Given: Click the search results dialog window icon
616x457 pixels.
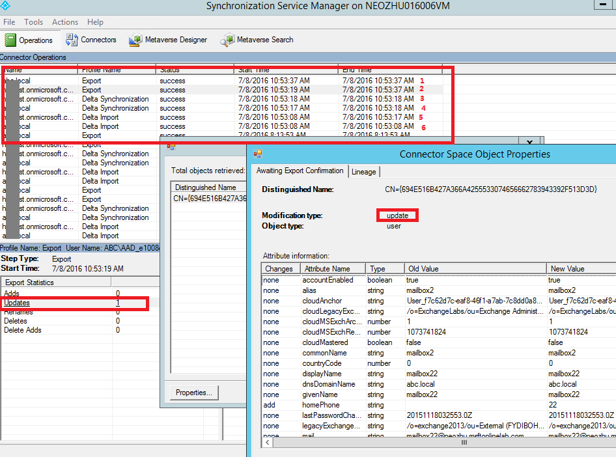Looking at the screenshot, I should coord(171,146).
